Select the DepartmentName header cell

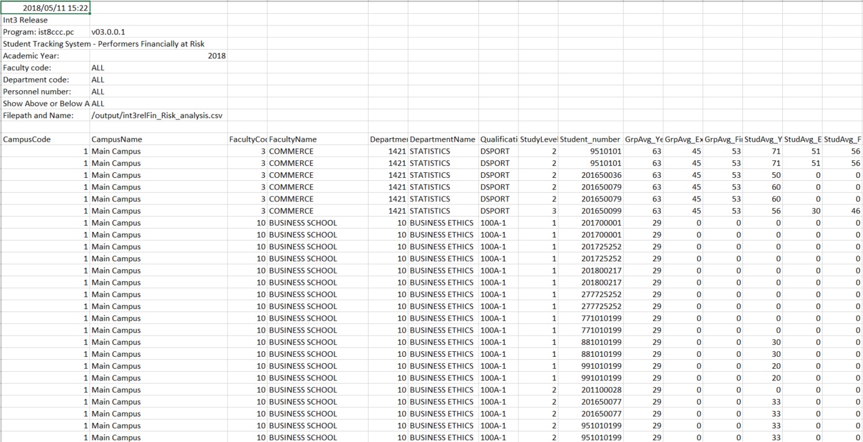coord(442,139)
